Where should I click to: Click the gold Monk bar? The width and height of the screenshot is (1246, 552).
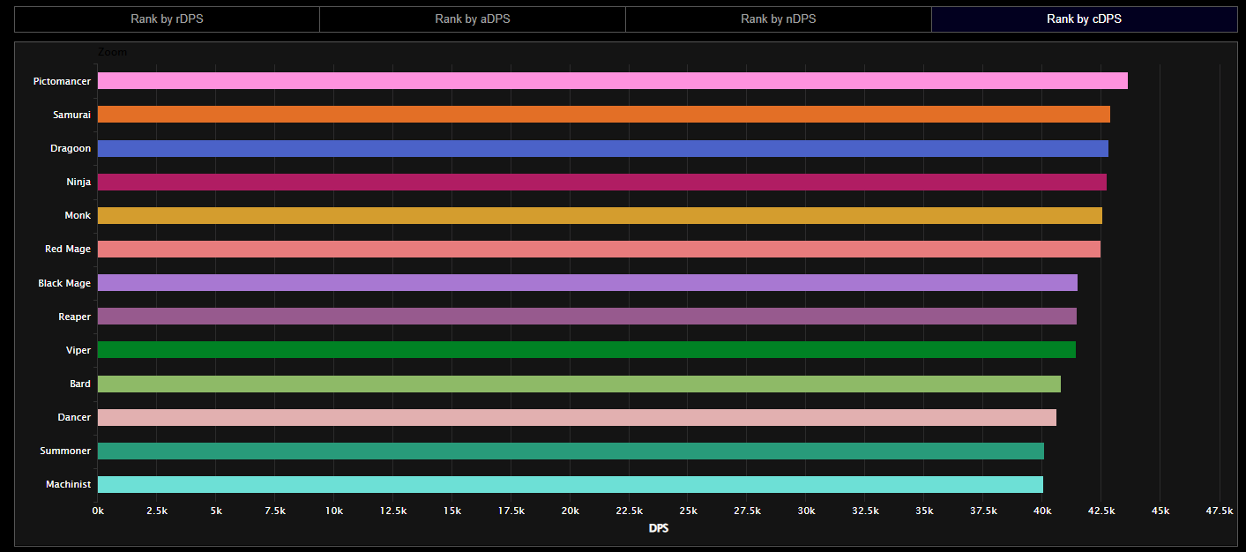[600, 215]
